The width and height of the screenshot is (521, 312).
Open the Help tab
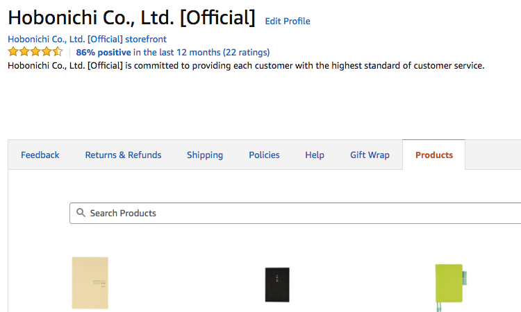(x=315, y=155)
